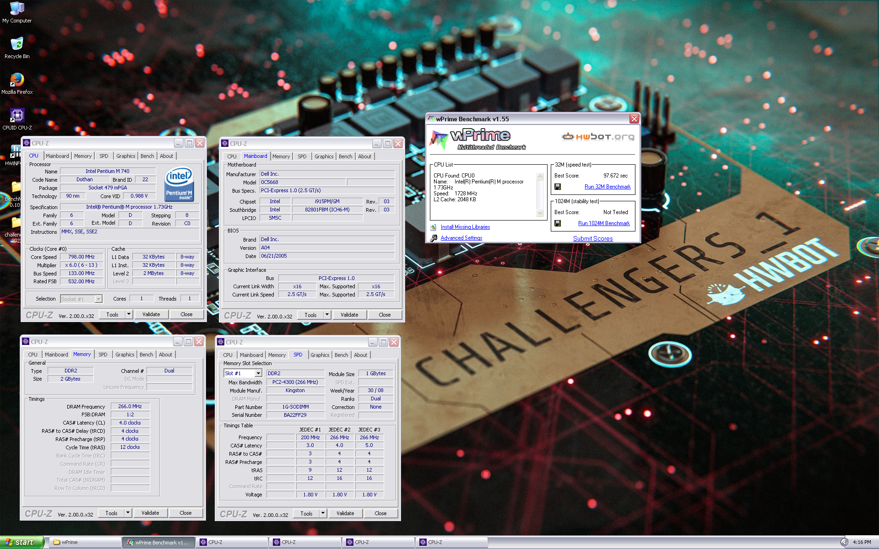Launch CPUID CPU-Z desktop shortcut
879x549 pixels.
tap(17, 119)
